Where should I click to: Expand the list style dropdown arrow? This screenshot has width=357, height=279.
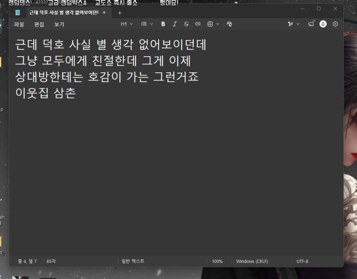click(x=151, y=24)
